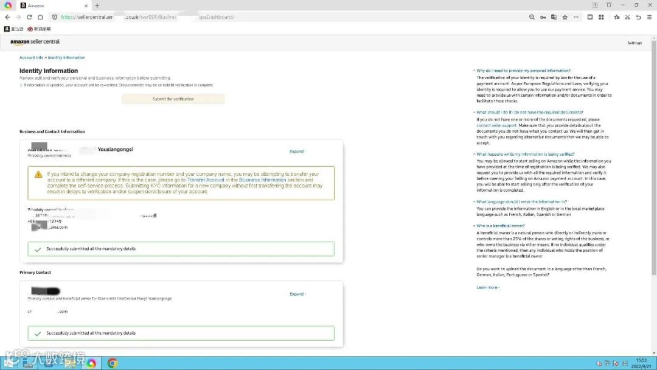Click the Business and Contact Information label
The image size is (657, 370).
click(52, 131)
